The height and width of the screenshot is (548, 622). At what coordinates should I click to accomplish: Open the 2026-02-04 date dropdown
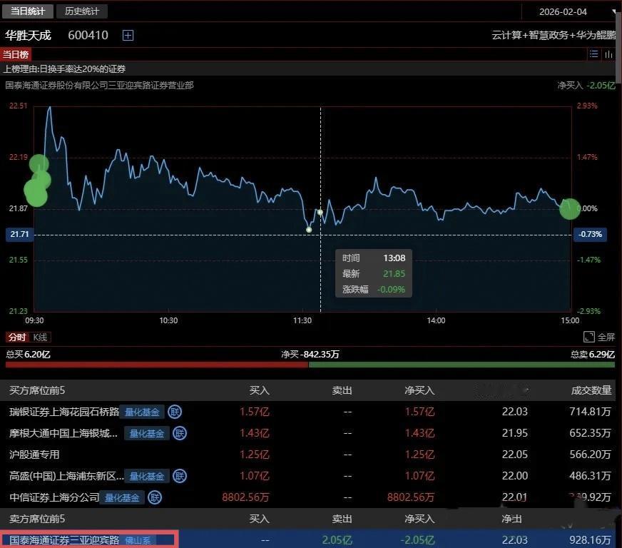click(x=570, y=12)
